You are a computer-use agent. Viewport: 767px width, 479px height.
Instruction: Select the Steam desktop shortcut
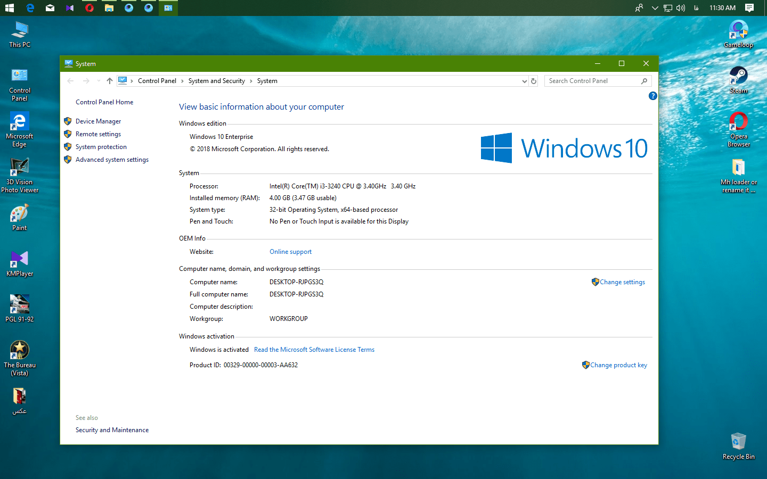click(739, 80)
